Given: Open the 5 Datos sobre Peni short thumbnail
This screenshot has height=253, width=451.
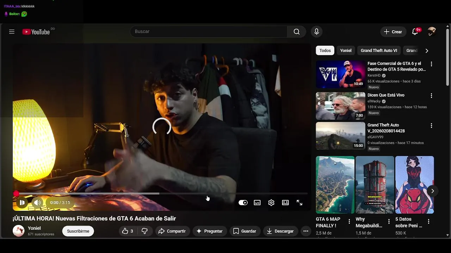Looking at the screenshot, I should (x=415, y=185).
